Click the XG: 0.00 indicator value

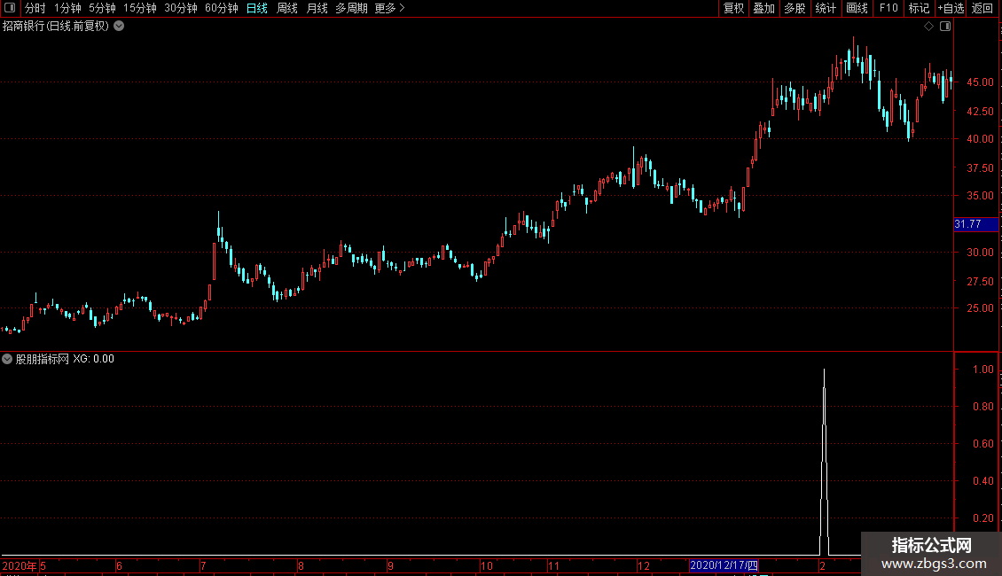(x=93, y=359)
